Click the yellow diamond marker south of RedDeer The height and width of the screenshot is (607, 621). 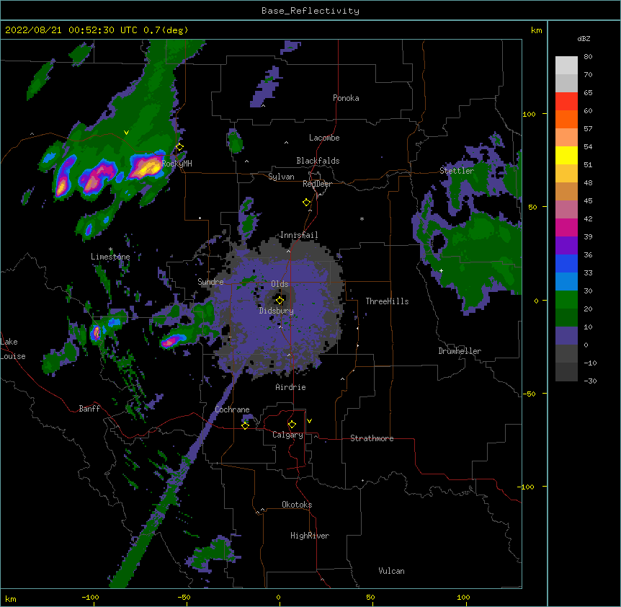click(x=306, y=203)
